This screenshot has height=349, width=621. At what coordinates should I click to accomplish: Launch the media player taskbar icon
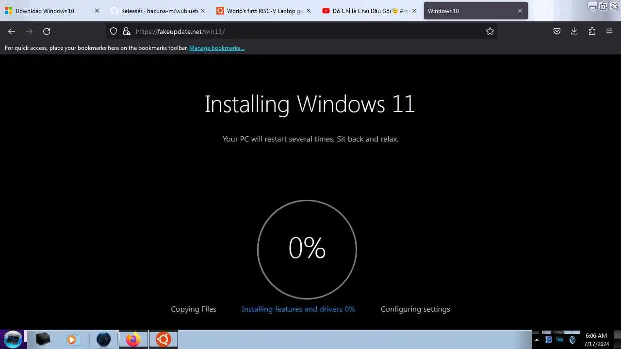click(72, 339)
